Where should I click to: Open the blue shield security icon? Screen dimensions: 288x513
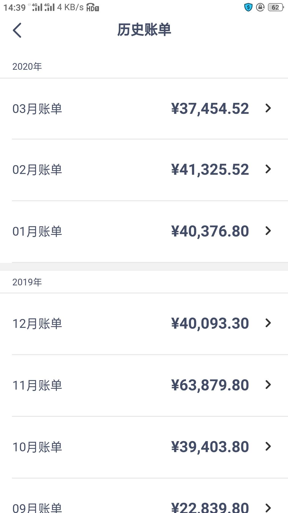pyautogui.click(x=248, y=7)
